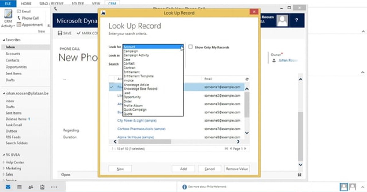Collapse the RS BVBA tree node
367x192 pixels.
click(x=4, y=155)
